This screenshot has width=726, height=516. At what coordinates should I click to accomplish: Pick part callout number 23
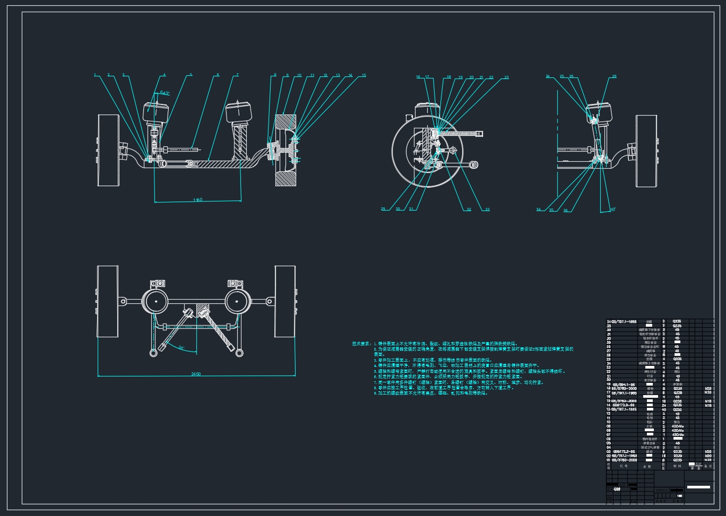pos(506,77)
